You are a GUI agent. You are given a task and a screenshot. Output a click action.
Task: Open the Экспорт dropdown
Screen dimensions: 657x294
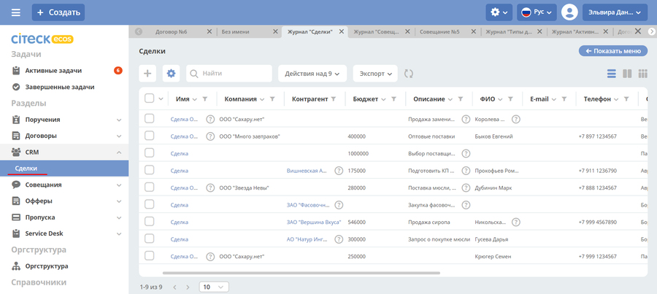click(374, 74)
